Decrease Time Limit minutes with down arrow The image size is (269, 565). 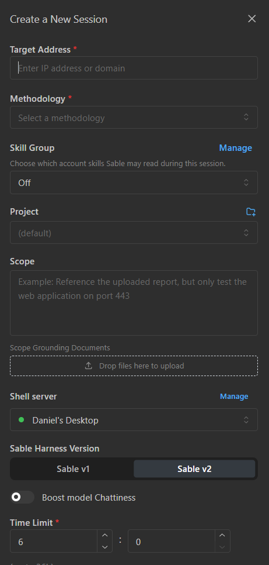click(222, 547)
